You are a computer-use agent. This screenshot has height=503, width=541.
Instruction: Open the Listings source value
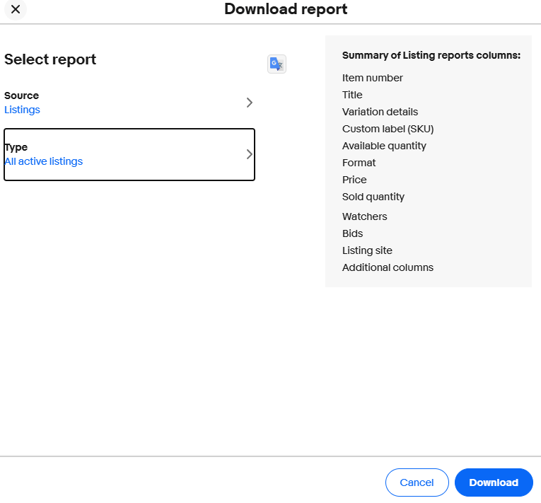click(22, 110)
